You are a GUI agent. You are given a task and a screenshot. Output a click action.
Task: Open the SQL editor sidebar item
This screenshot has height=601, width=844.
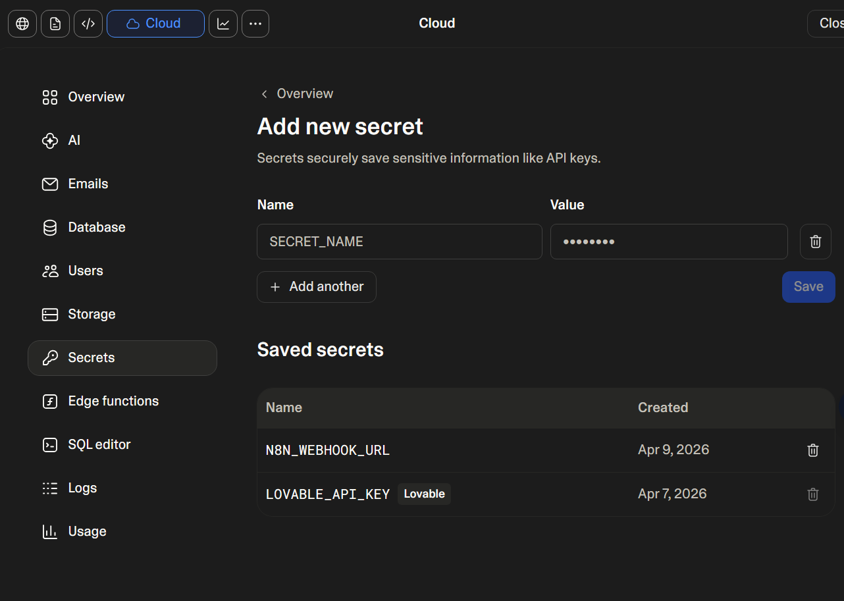99,445
